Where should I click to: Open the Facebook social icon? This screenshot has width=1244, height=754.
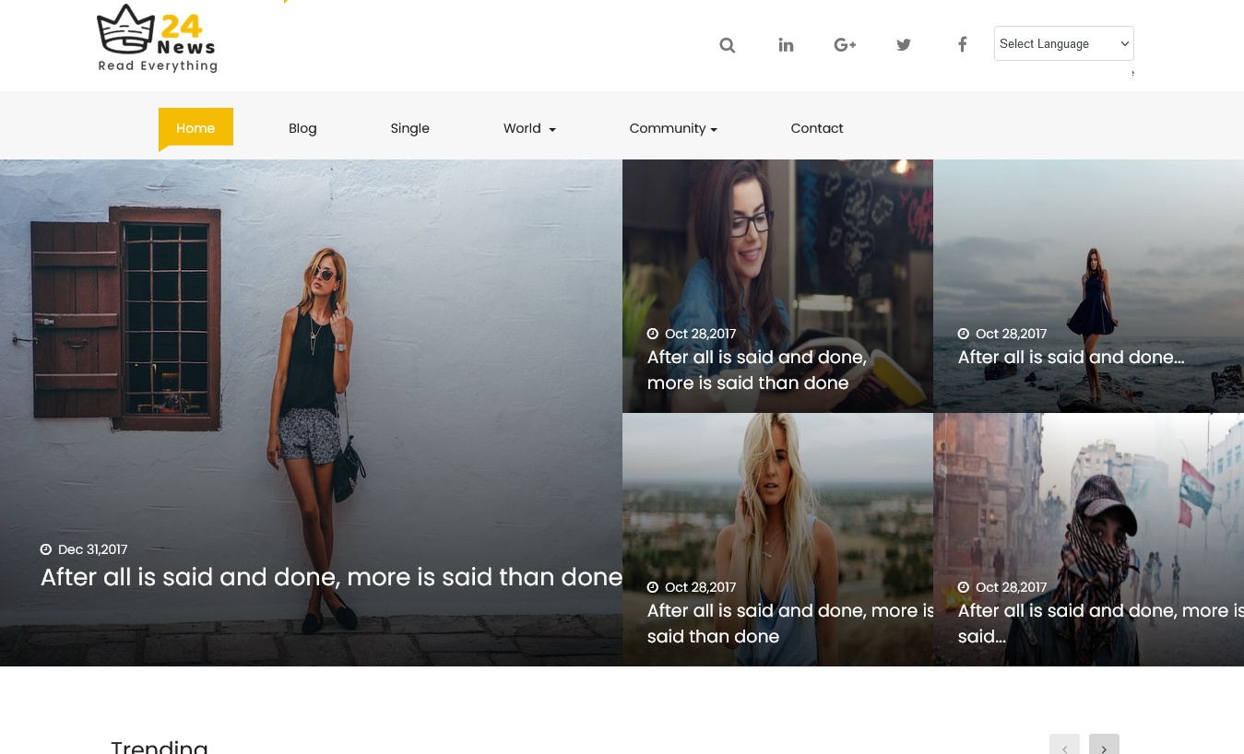pyautogui.click(x=962, y=44)
